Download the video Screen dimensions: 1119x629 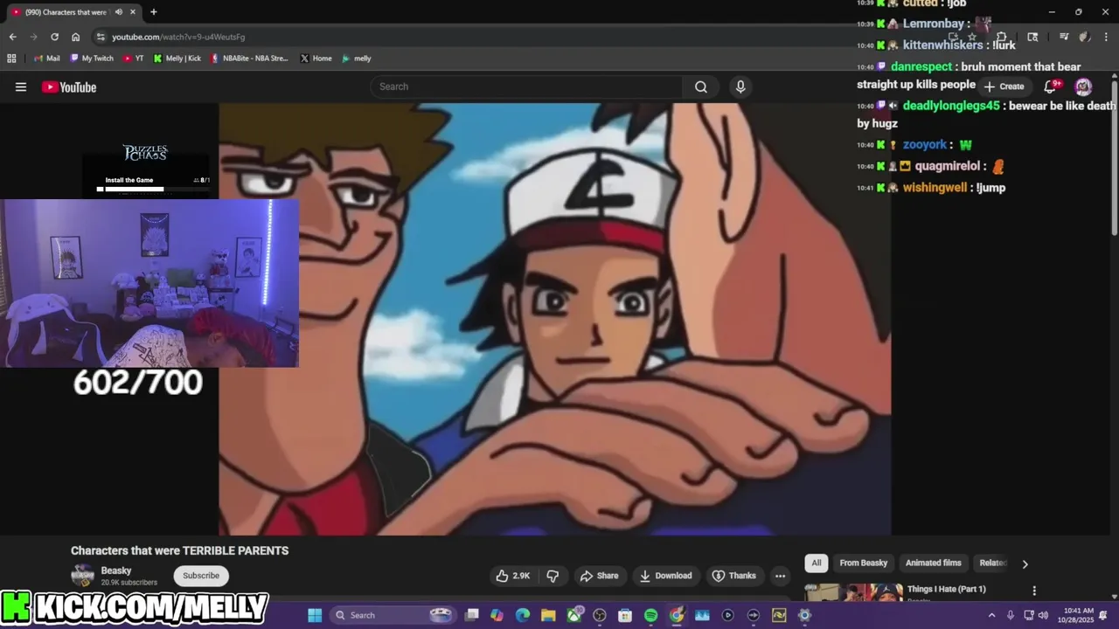pos(665,576)
